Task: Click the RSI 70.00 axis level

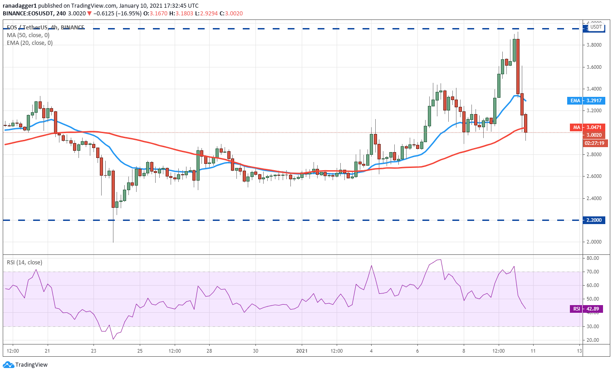Action: [x=592, y=272]
